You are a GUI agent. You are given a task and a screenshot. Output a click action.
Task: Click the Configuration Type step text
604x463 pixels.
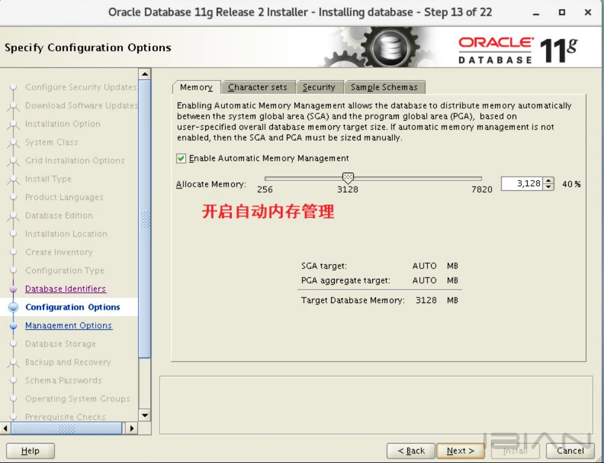[65, 270]
